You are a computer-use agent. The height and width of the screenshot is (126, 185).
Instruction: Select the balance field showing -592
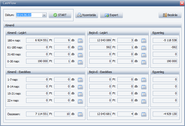pos(165,47)
